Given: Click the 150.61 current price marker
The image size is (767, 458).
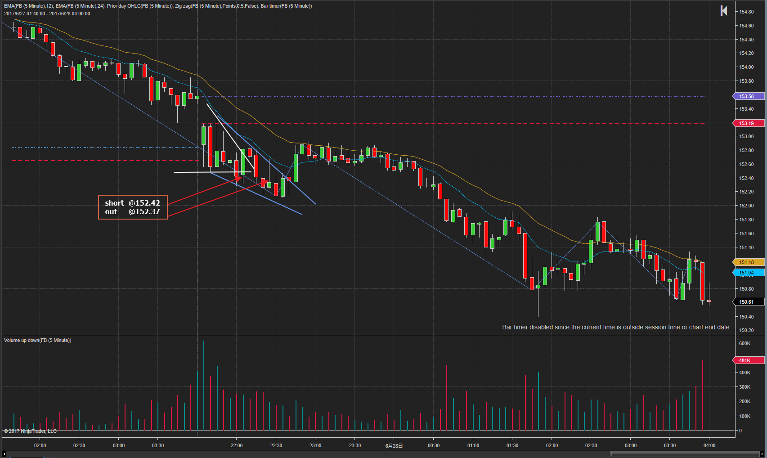Looking at the screenshot, I should coord(749,302).
